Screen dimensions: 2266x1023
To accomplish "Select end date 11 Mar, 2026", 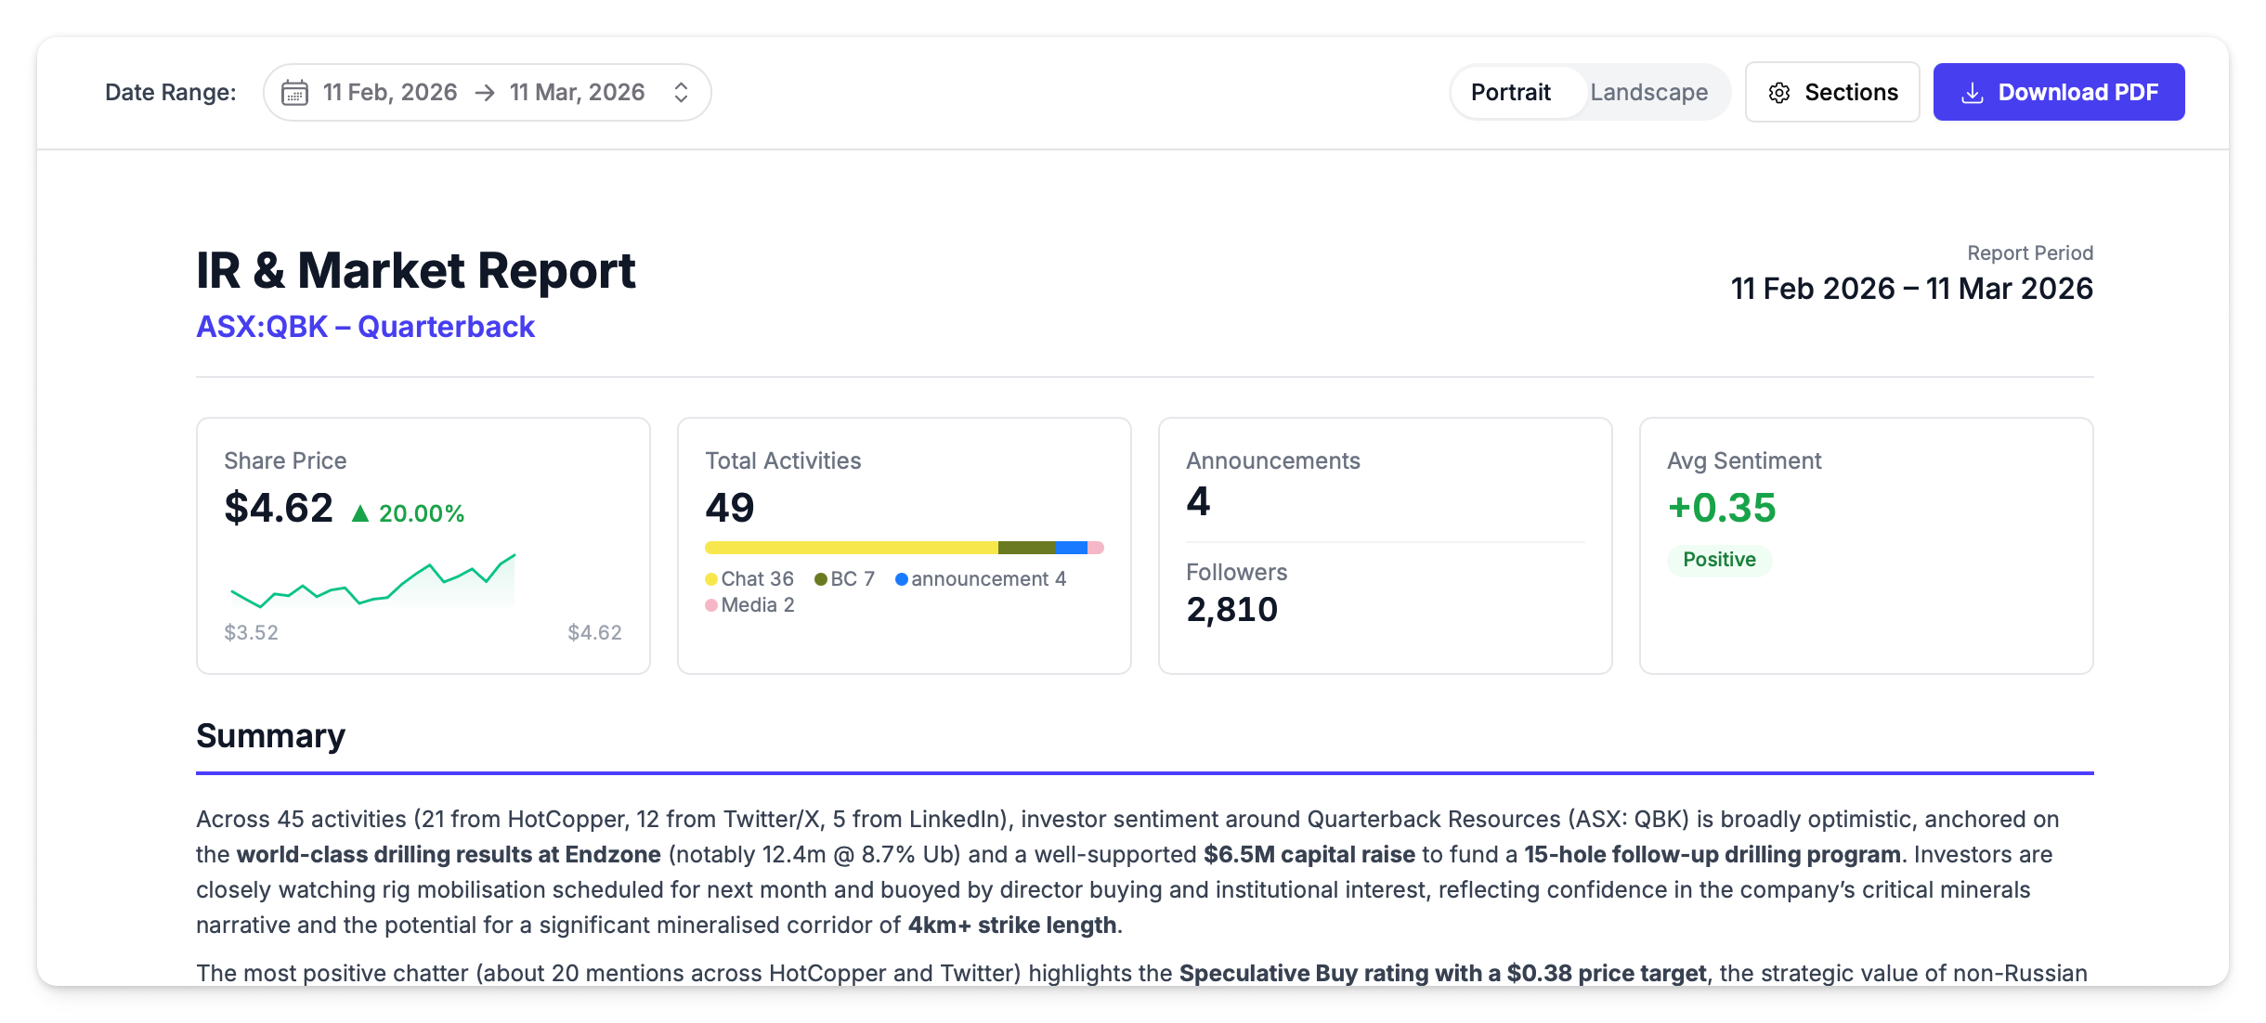I will point(577,92).
